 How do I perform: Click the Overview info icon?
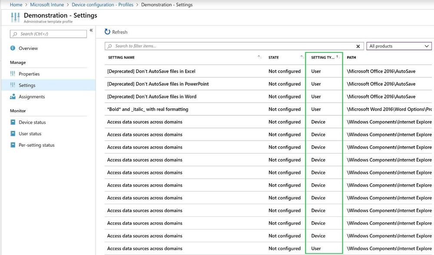pos(13,48)
